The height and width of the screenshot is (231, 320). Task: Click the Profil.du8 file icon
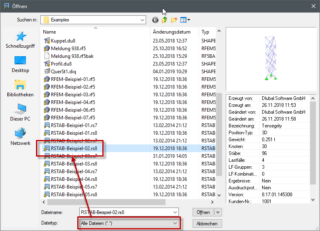tap(47, 64)
